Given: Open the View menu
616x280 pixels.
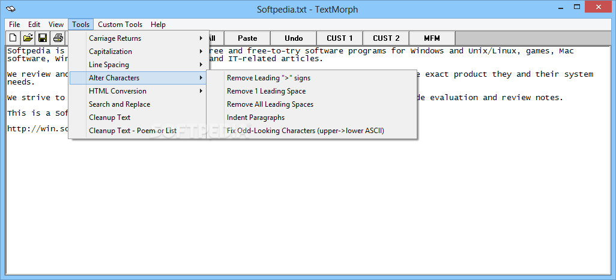Looking at the screenshot, I should click(x=56, y=25).
